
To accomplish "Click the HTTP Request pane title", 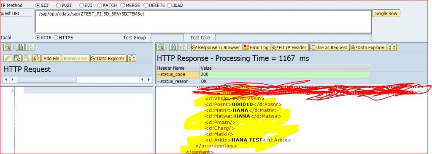I will [27, 69].
